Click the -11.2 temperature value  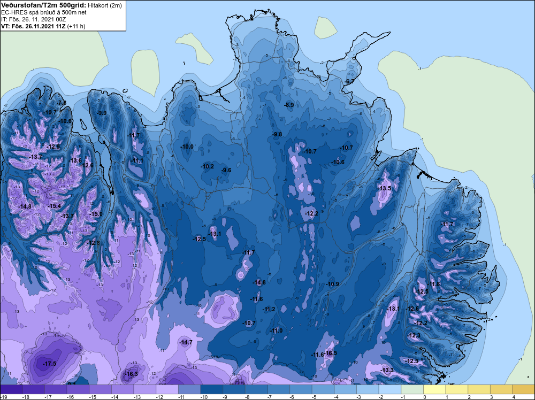pyautogui.click(x=269, y=309)
